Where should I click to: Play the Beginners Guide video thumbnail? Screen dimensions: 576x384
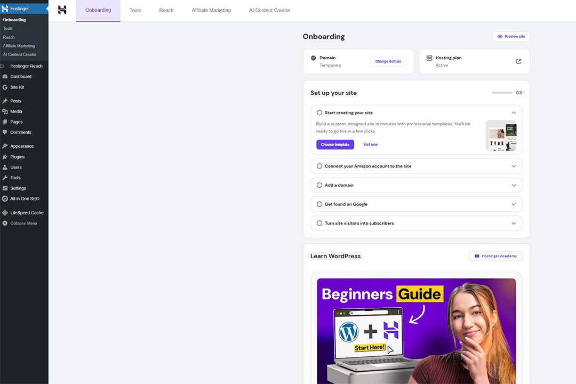tap(416, 331)
